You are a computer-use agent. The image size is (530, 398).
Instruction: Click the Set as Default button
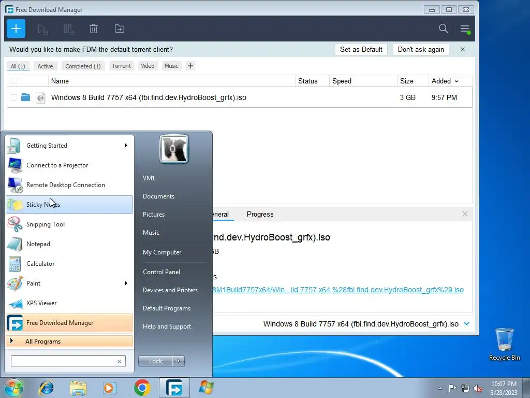(x=361, y=49)
